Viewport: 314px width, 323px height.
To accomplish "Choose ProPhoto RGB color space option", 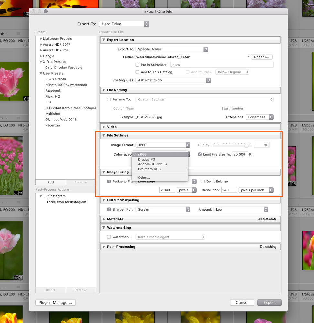I will coord(149,169).
